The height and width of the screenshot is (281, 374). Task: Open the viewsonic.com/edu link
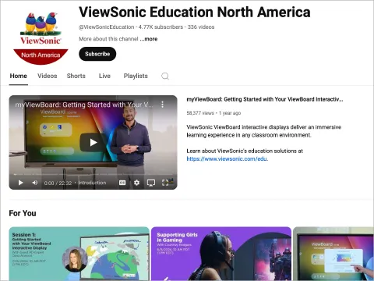(228, 158)
